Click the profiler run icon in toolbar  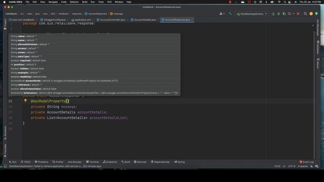pos(290,14)
